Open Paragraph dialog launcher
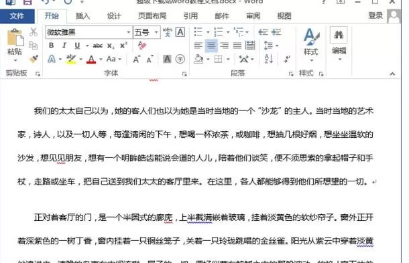This screenshot has width=409, height=263. tap(291, 74)
